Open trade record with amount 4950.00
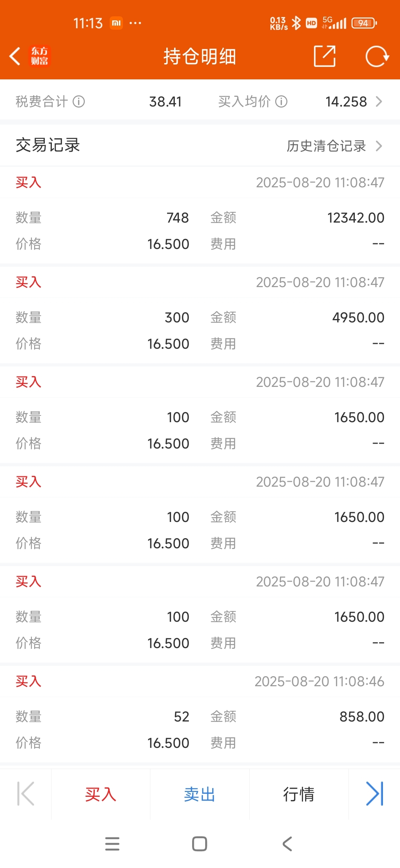This screenshot has height=868, width=400. coord(200,315)
